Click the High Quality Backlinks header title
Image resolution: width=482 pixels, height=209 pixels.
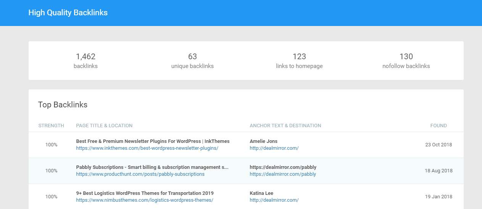[68, 13]
